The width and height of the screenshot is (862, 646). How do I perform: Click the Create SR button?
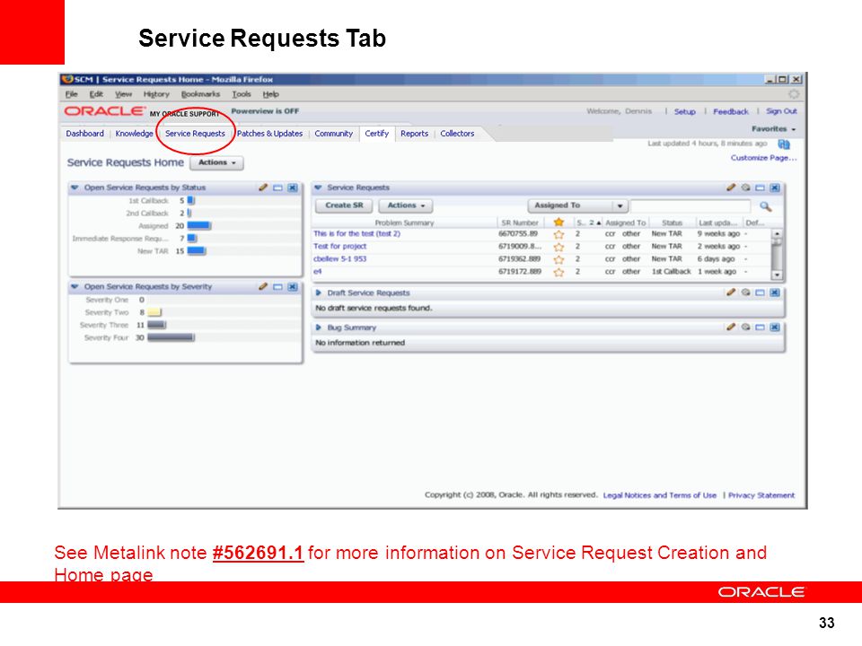click(344, 205)
